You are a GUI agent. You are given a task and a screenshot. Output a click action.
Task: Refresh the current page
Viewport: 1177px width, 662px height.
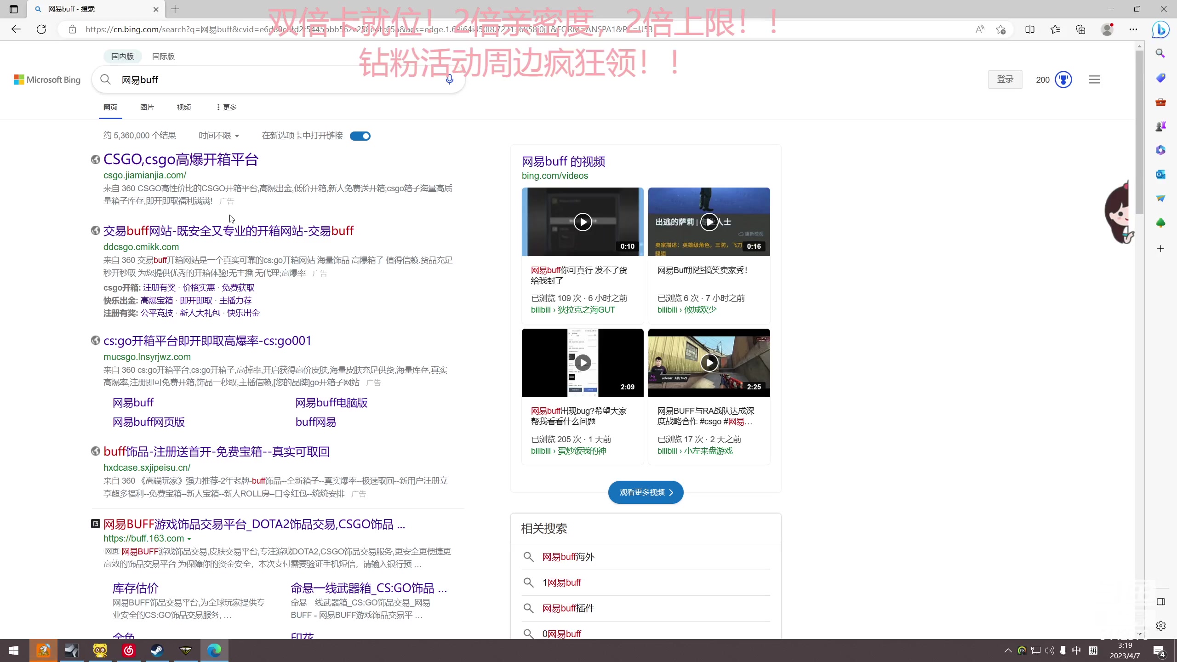(x=41, y=29)
